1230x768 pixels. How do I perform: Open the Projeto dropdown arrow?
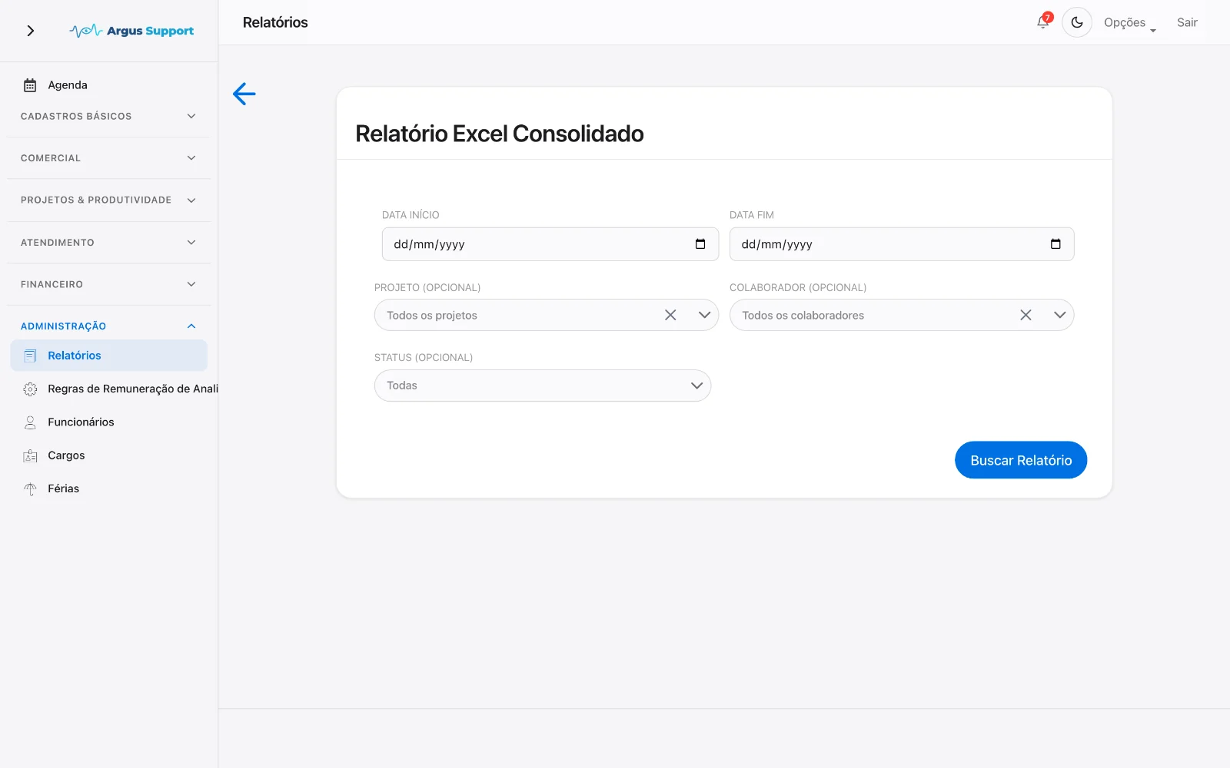click(x=704, y=315)
